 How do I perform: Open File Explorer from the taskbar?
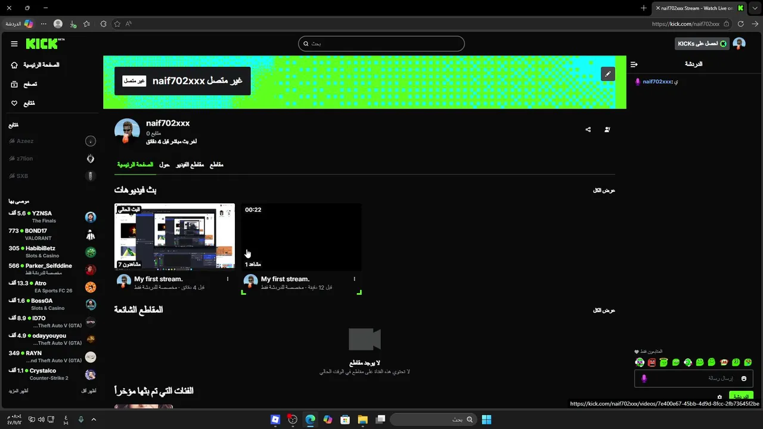pyautogui.click(x=362, y=419)
